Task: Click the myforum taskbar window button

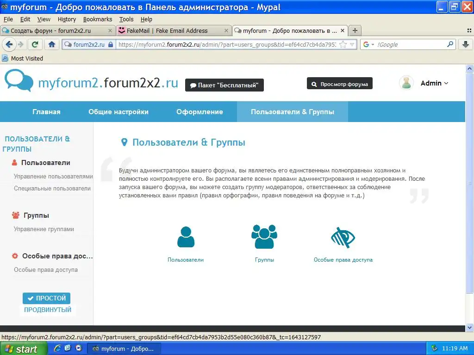Action: pyautogui.click(x=124, y=349)
